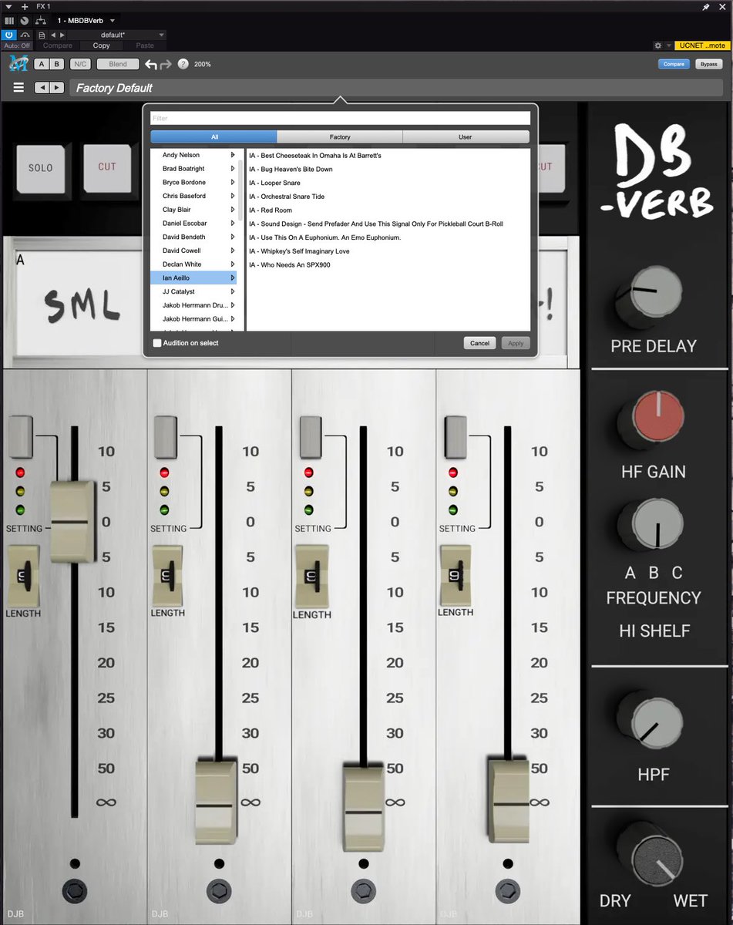
Task: Click the N/C button
Action: click(79, 64)
